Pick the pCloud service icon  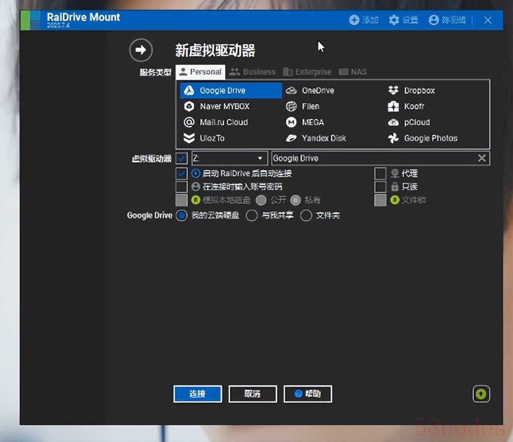click(x=393, y=122)
